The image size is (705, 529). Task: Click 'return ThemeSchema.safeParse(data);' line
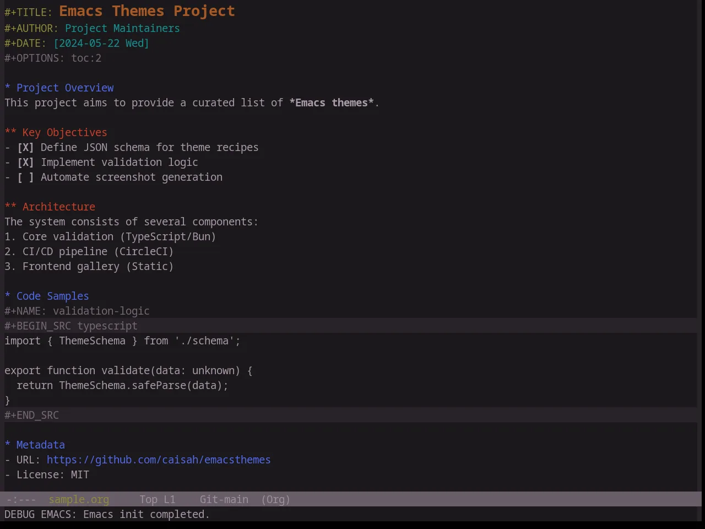point(122,385)
